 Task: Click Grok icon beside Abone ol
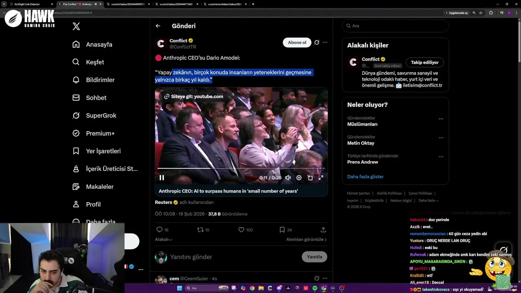pyautogui.click(x=317, y=42)
